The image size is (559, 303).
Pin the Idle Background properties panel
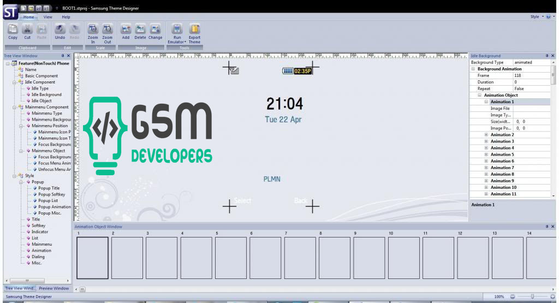(x=547, y=56)
